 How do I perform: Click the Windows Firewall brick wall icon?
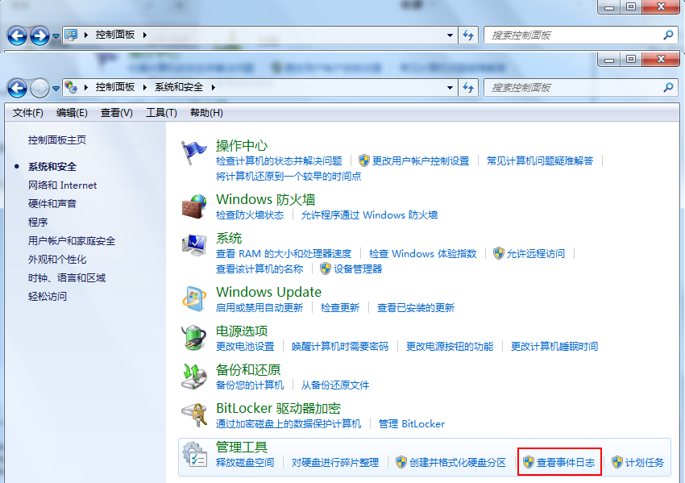(x=194, y=206)
